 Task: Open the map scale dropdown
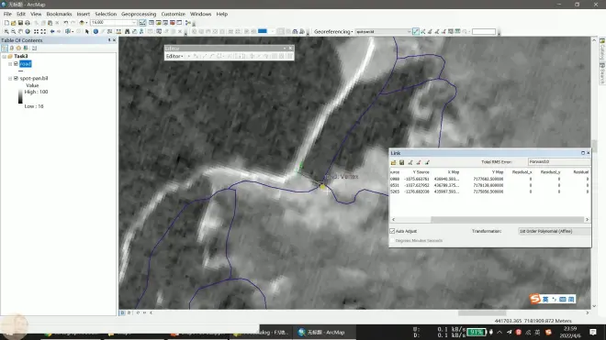pyautogui.click(x=134, y=22)
